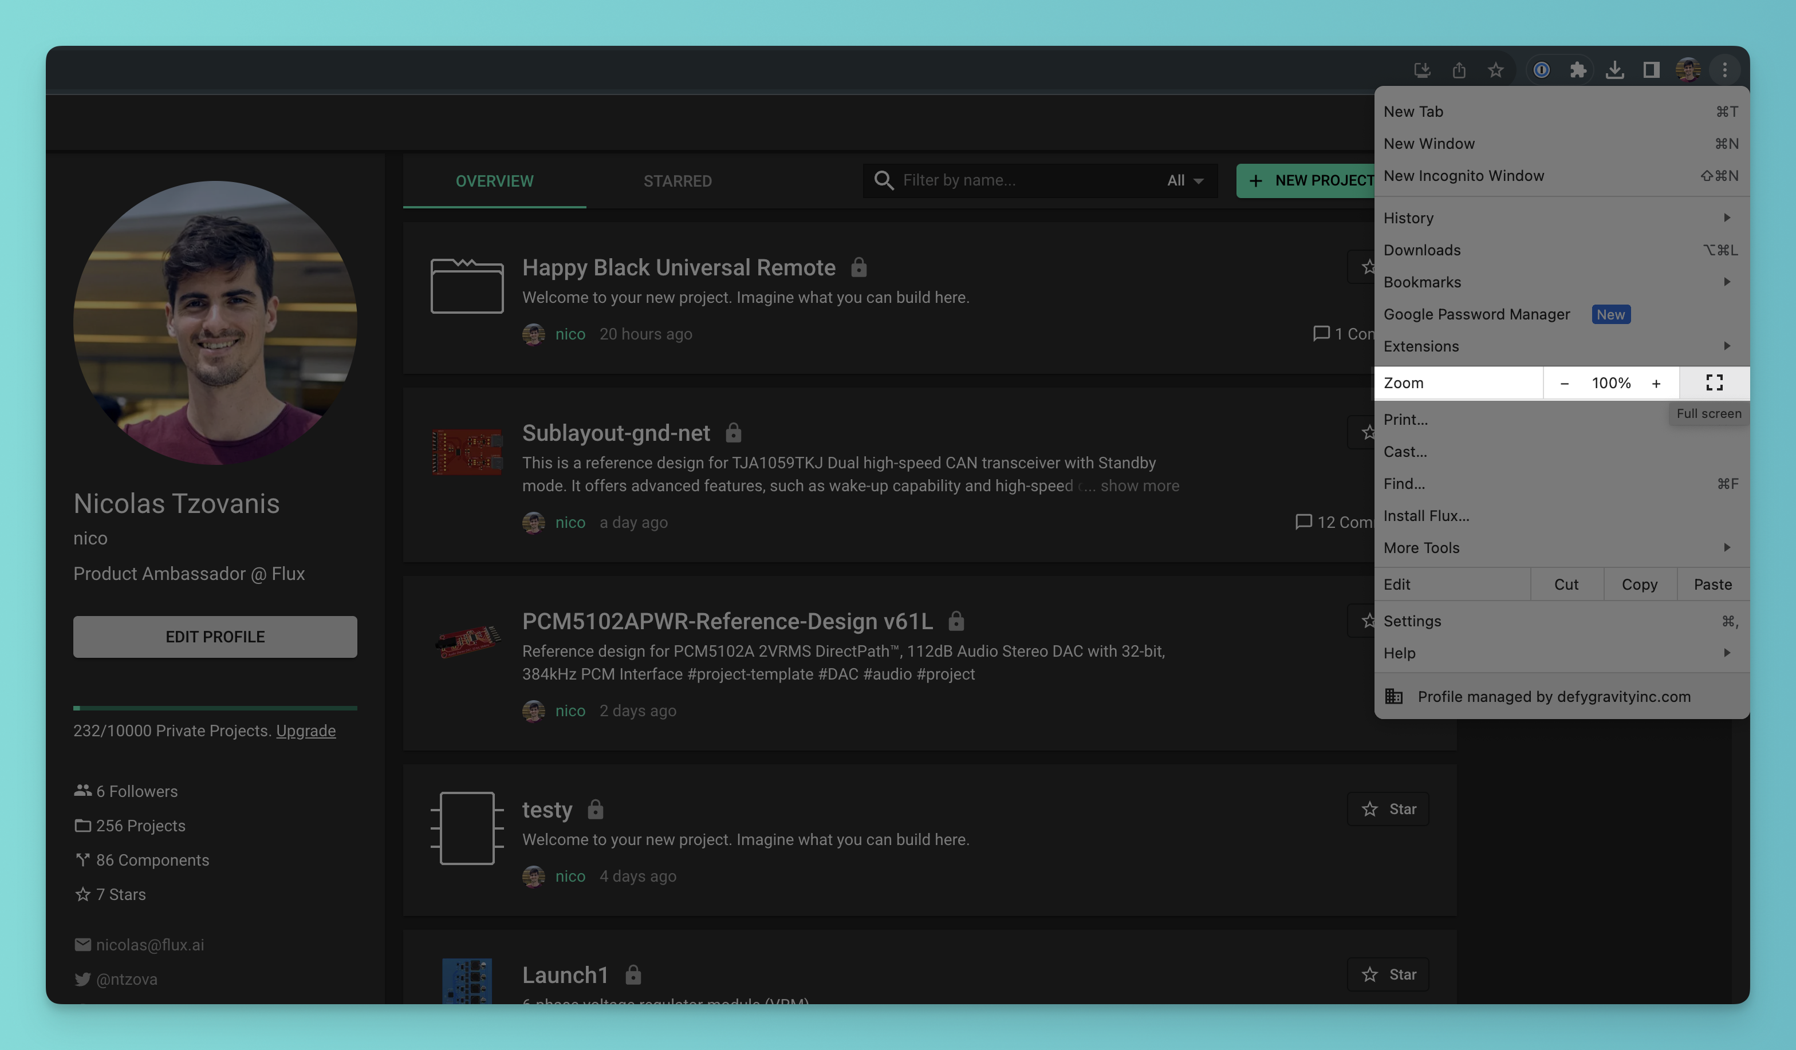Expand the Help submenu

[x=1562, y=653]
